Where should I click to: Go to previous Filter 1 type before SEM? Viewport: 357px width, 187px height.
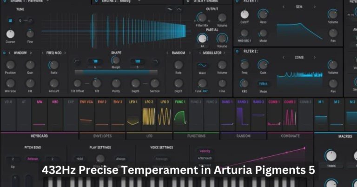pyautogui.click(x=284, y=7)
